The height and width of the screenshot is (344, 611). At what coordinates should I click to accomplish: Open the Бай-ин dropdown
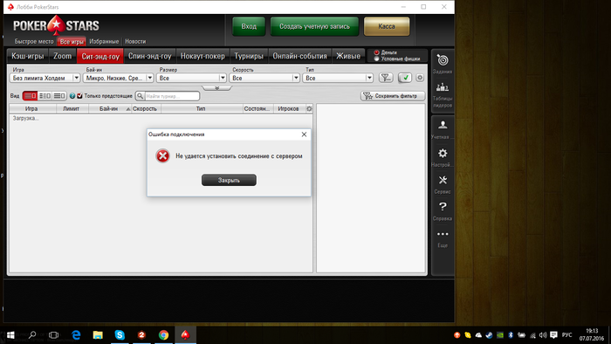118,78
